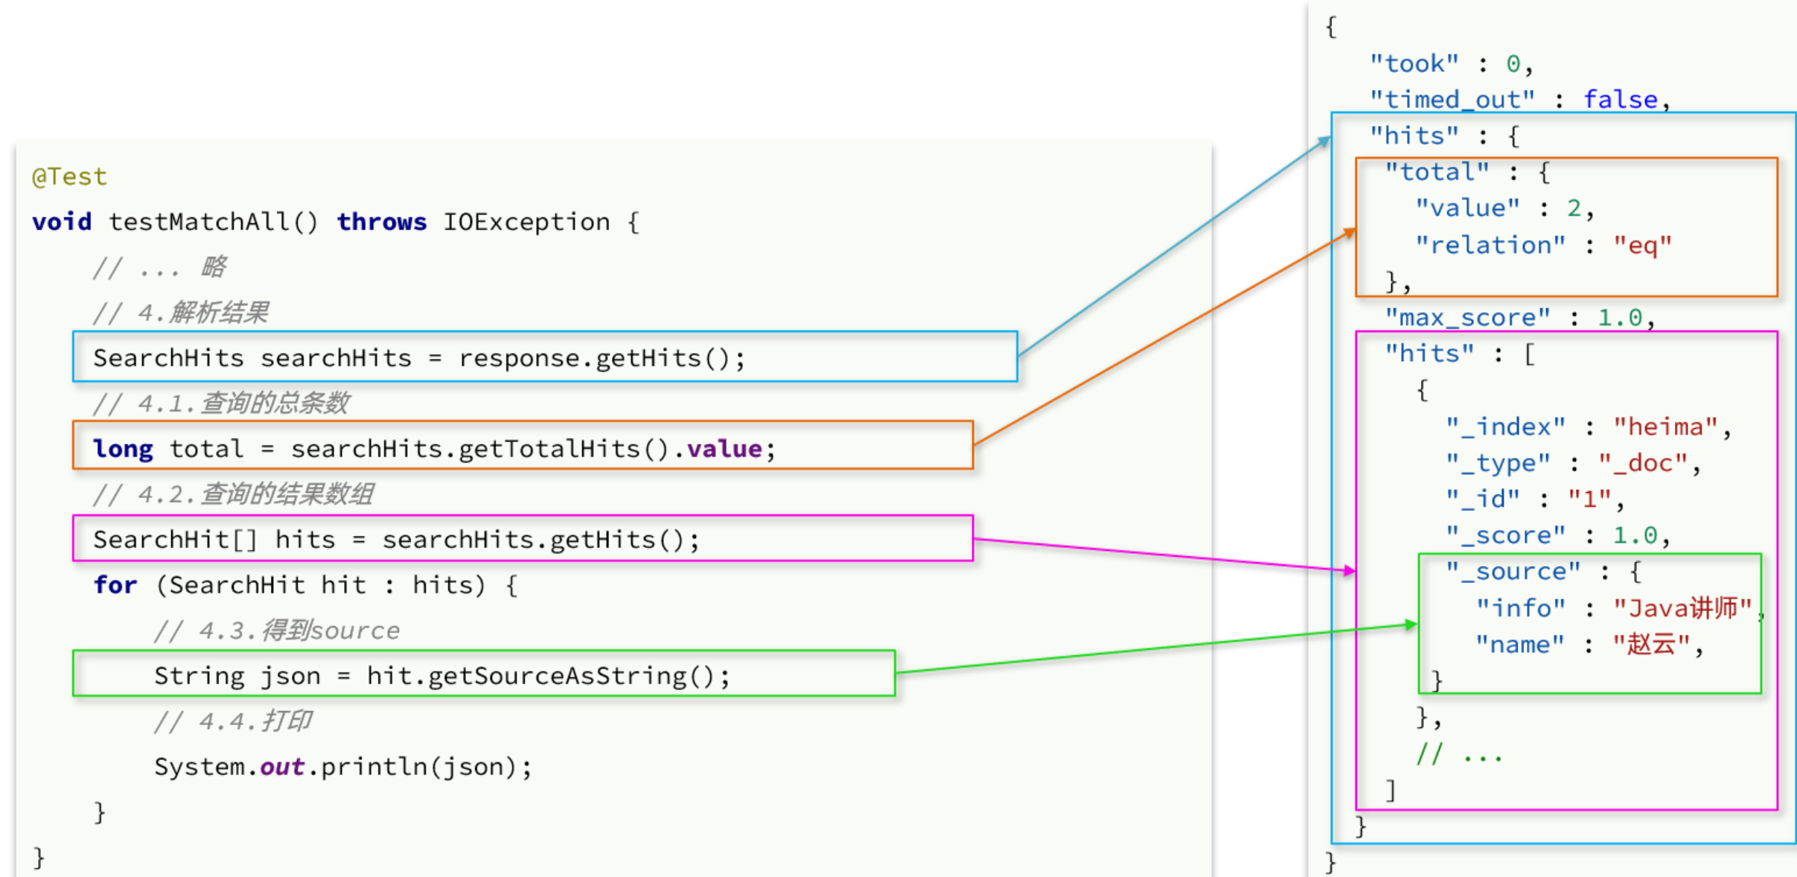Image resolution: width=1797 pixels, height=877 pixels.
Task: Click the "_type" key in JSON
Action: pyautogui.click(x=1498, y=463)
